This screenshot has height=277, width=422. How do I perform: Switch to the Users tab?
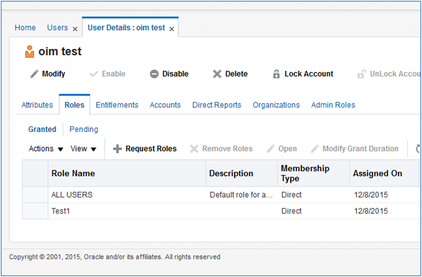(57, 28)
